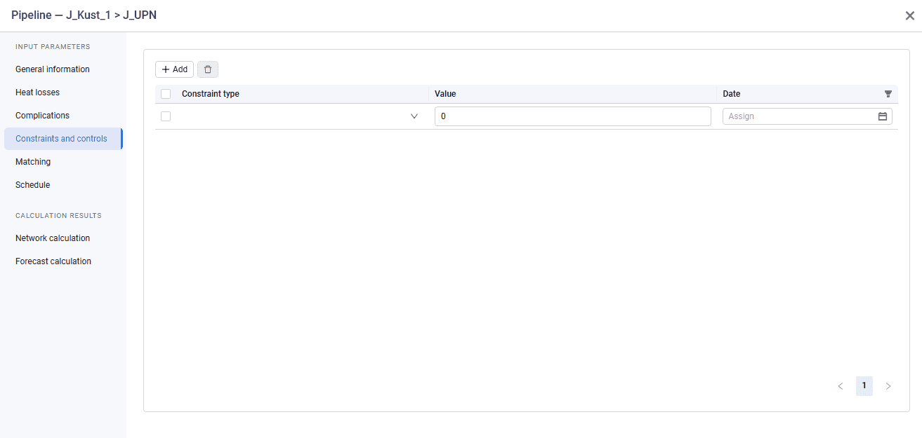Click the Date column header
The width and height of the screenshot is (922, 438).
coord(732,94)
